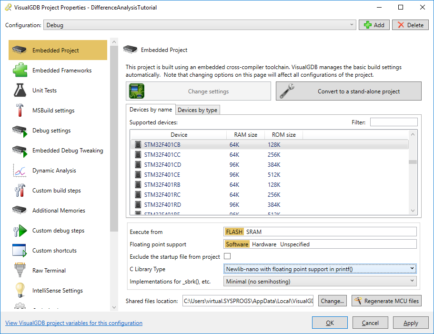The height and width of the screenshot is (334, 434).
Task: Select the Unit Tests page
Action: point(58,90)
